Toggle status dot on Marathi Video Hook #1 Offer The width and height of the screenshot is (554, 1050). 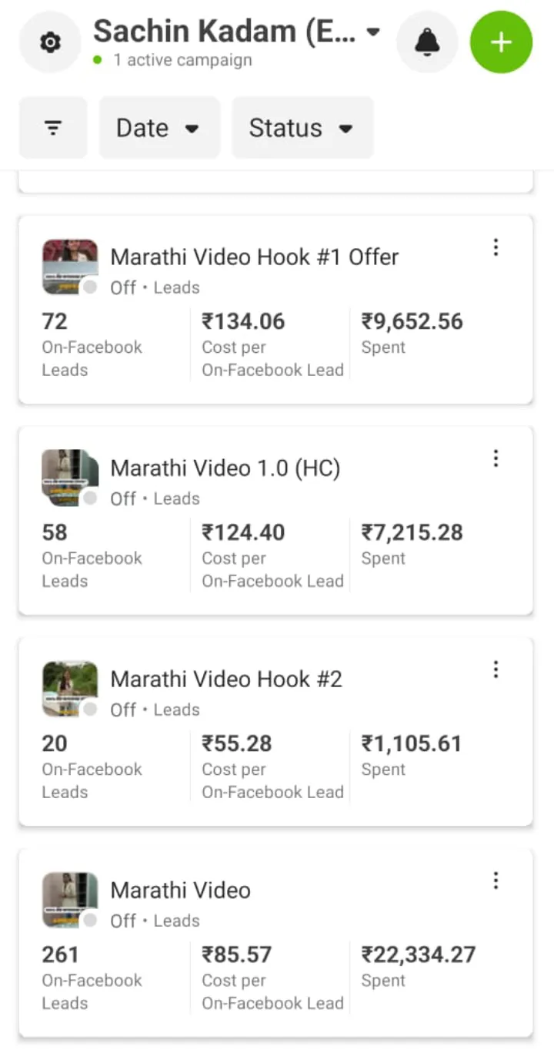pyautogui.click(x=90, y=287)
